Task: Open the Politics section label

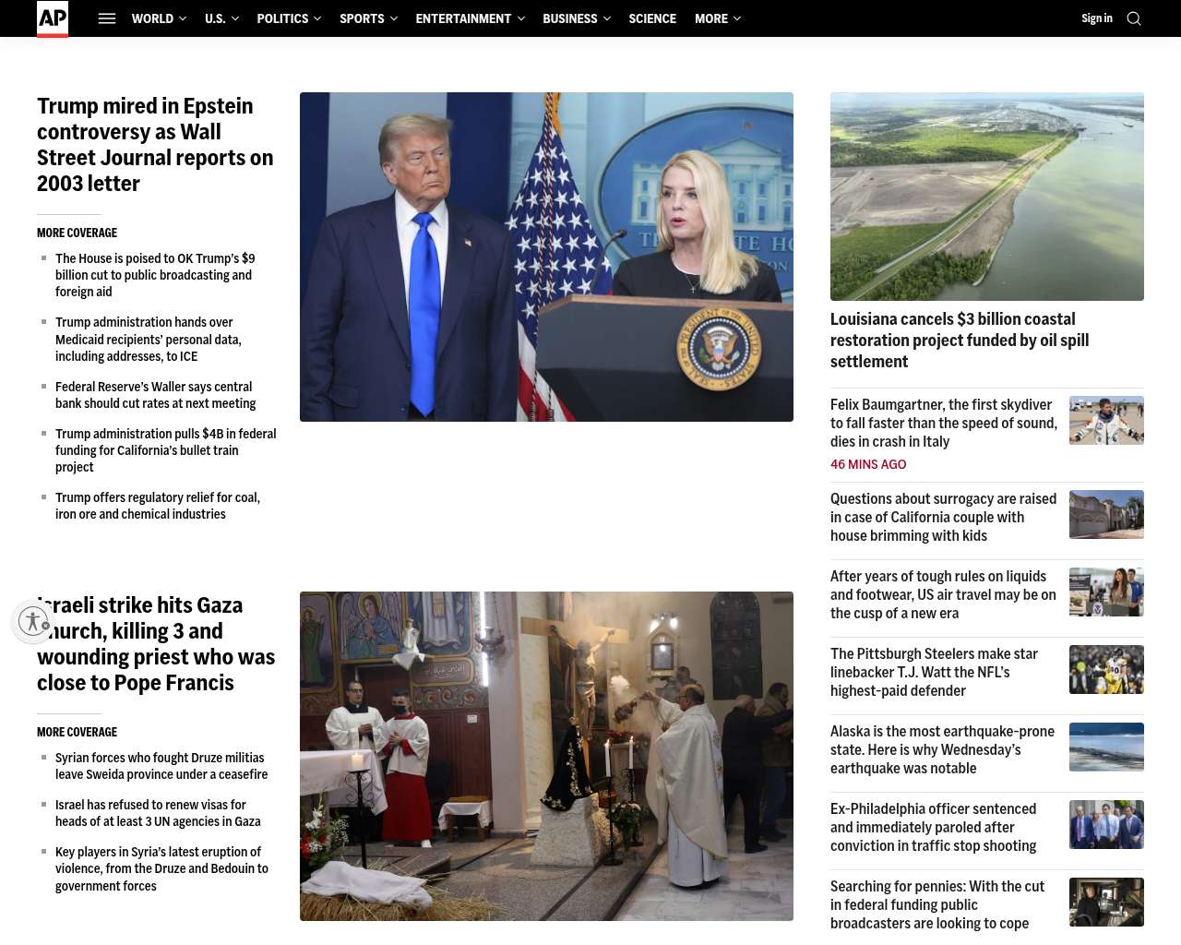Action: click(282, 18)
